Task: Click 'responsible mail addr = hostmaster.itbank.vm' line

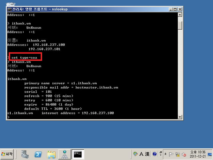Action: (71, 87)
